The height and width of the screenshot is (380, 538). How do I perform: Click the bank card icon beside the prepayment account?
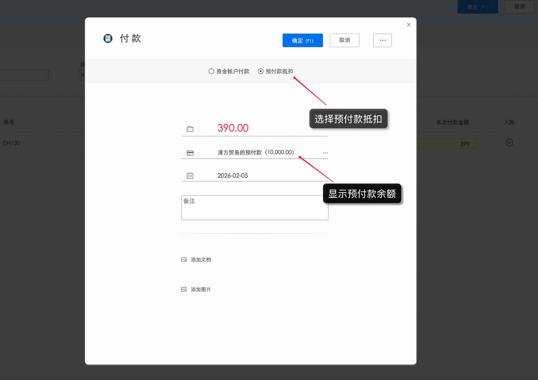190,152
